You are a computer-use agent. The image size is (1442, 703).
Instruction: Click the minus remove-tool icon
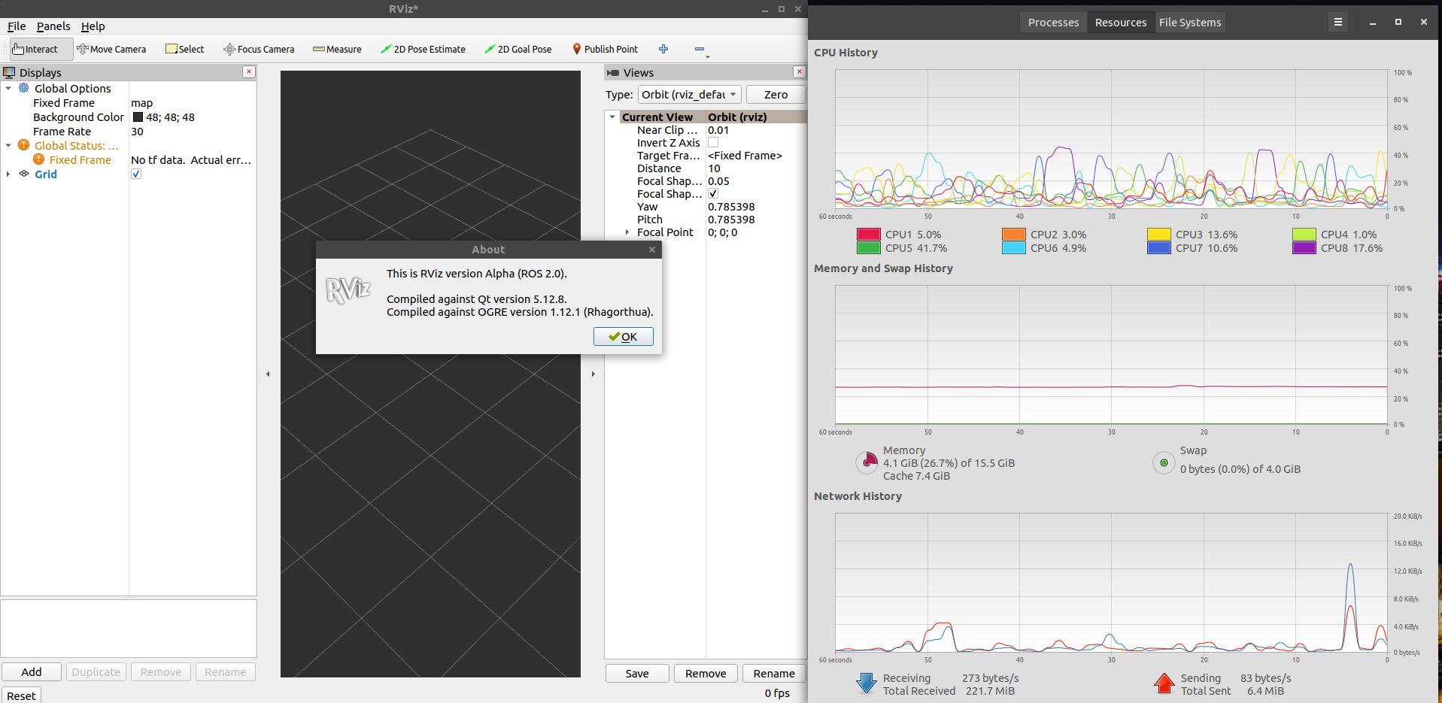coord(699,49)
